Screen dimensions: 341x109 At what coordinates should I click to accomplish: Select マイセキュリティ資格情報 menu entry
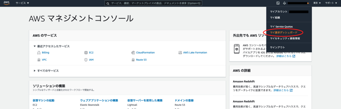pos(289,38)
